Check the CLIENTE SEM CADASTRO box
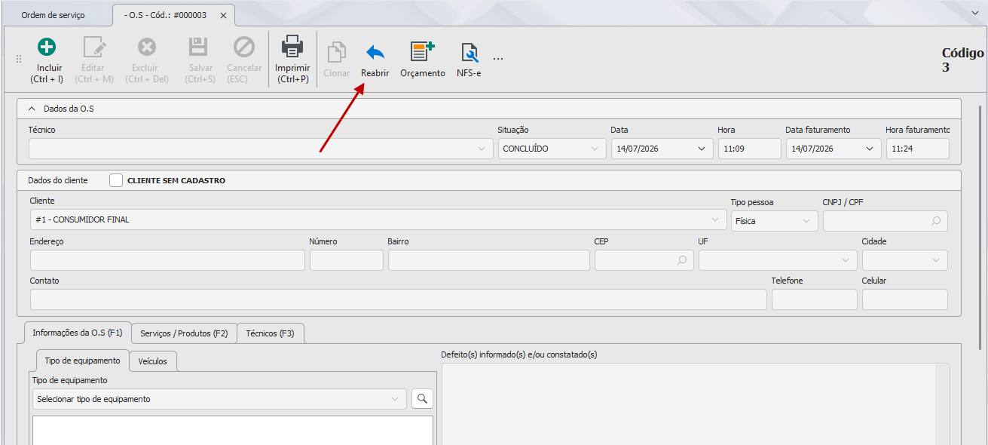The width and height of the screenshot is (988, 445). tap(116, 180)
